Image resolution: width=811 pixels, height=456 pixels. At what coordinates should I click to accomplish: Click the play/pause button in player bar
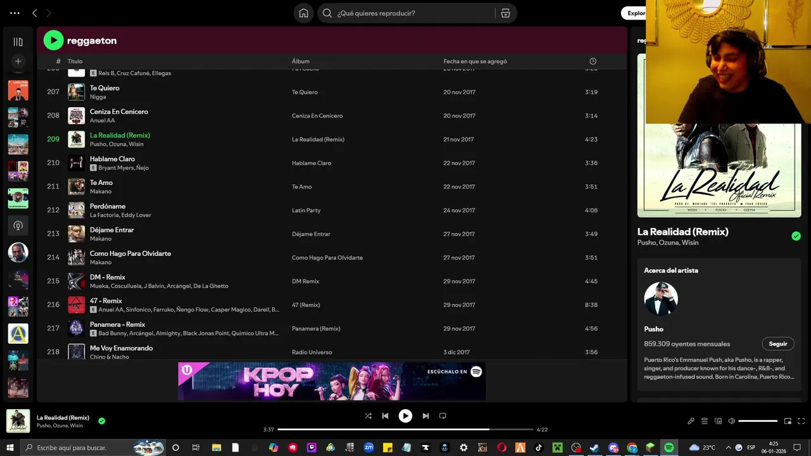pyautogui.click(x=405, y=416)
